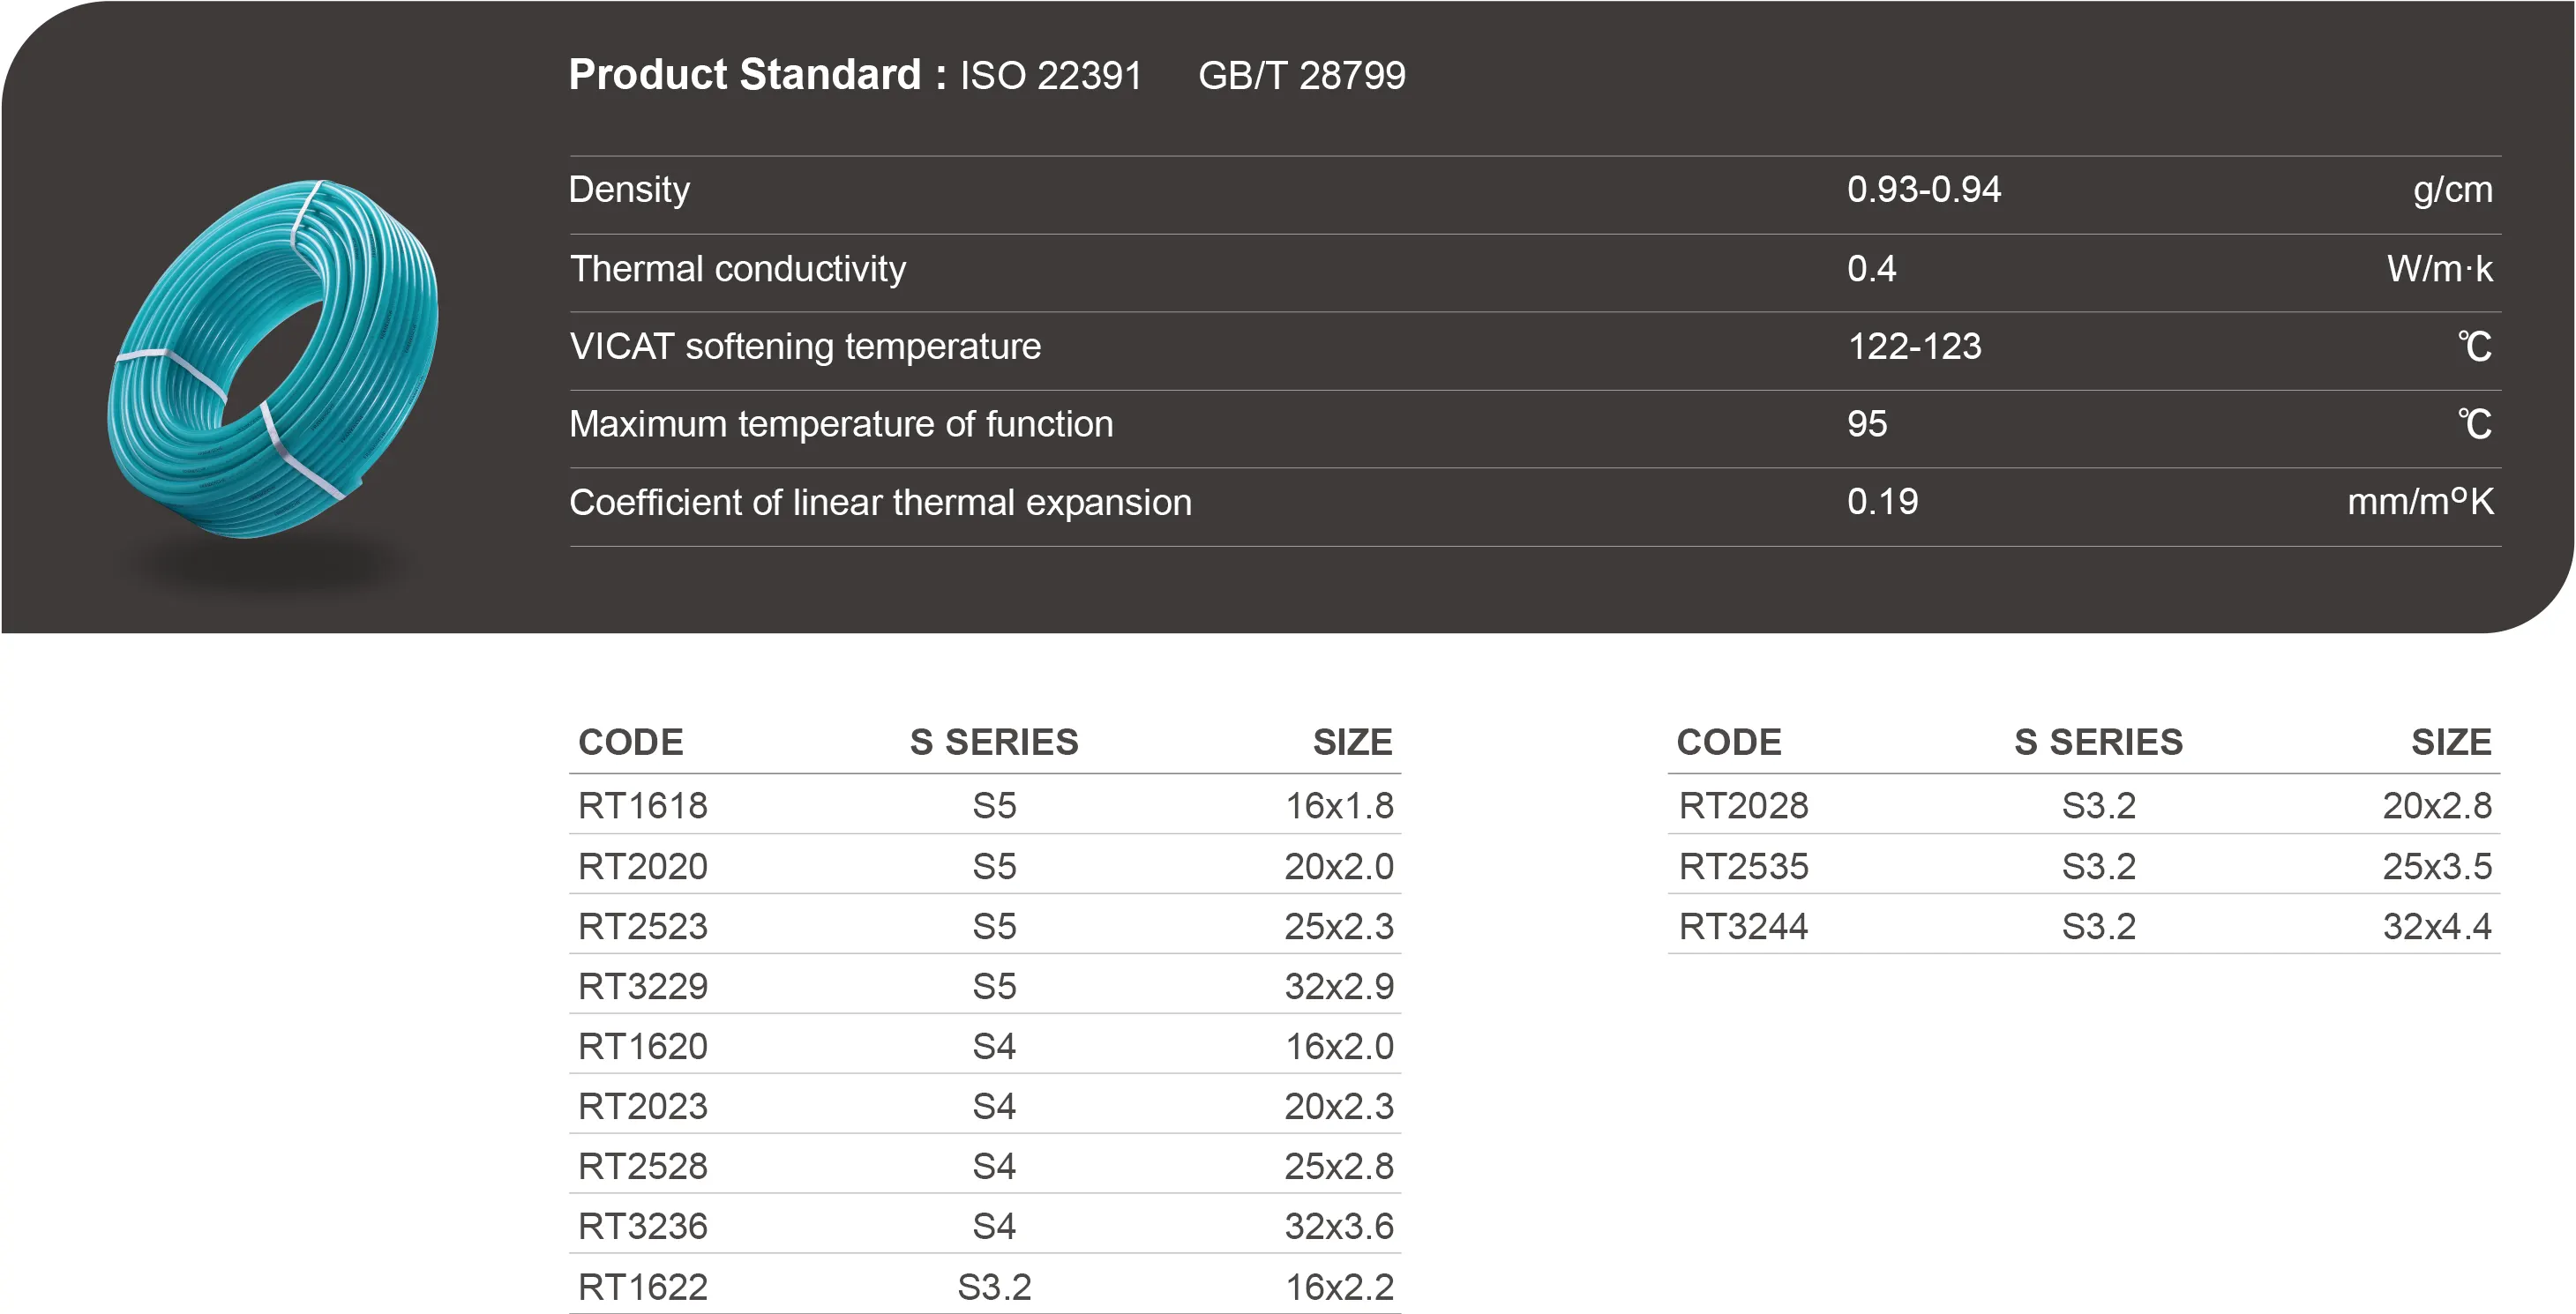Viewport: 2576px width, 1314px height.
Task: Select the ISO 22391 standard text
Action: click(x=1050, y=76)
